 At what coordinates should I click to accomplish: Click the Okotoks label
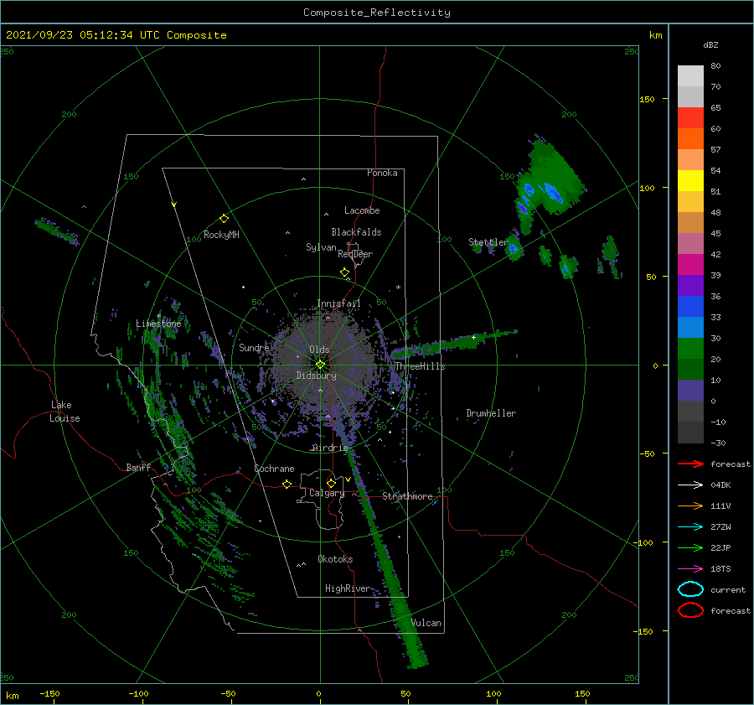[x=335, y=559]
